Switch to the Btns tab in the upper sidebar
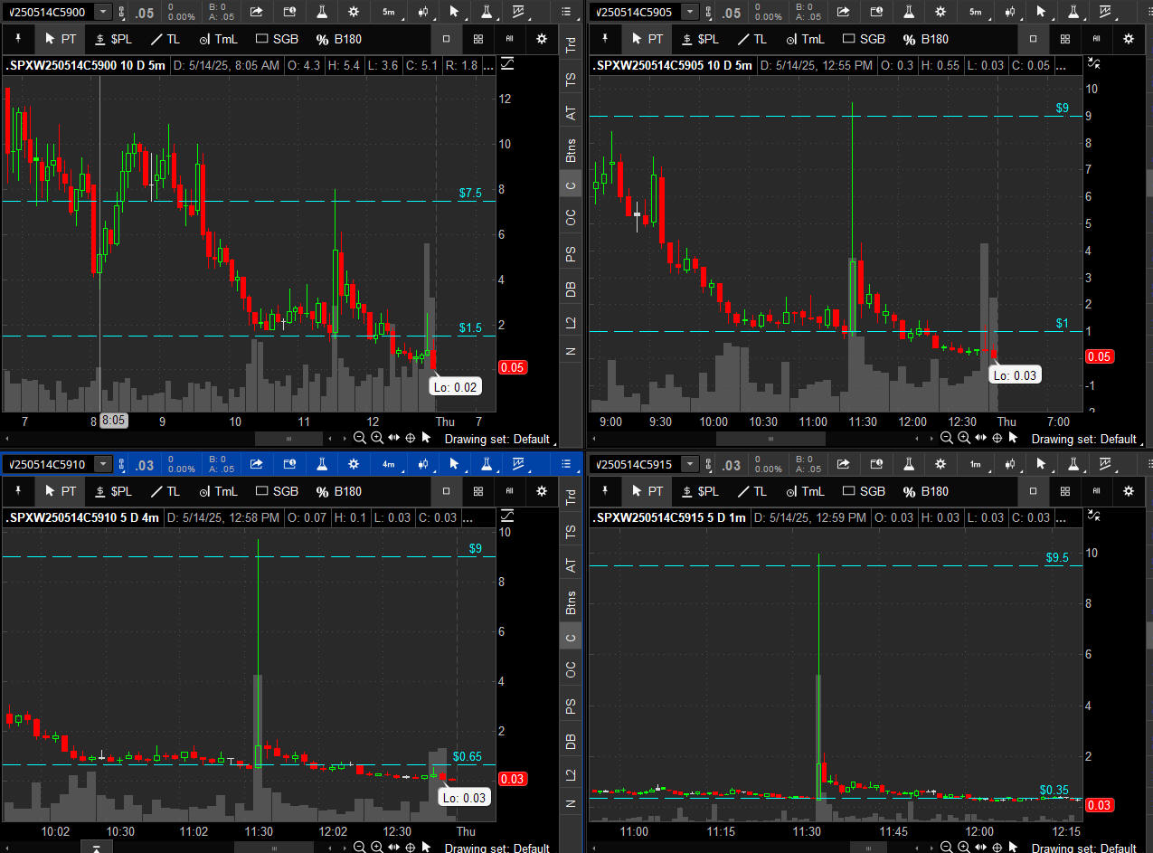1153x853 pixels. point(571,152)
